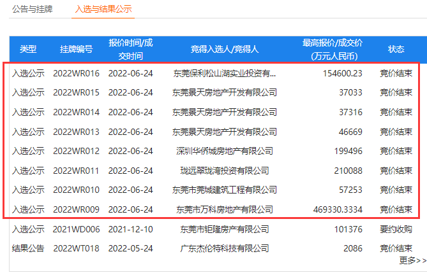This screenshot has width=427, height=275.
Task: Click the price 57253
Action: pos(351,190)
